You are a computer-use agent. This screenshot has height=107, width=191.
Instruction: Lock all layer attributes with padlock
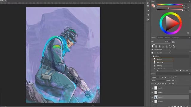tap(165, 84)
